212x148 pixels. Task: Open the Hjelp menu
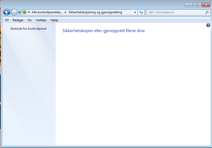click(54, 20)
